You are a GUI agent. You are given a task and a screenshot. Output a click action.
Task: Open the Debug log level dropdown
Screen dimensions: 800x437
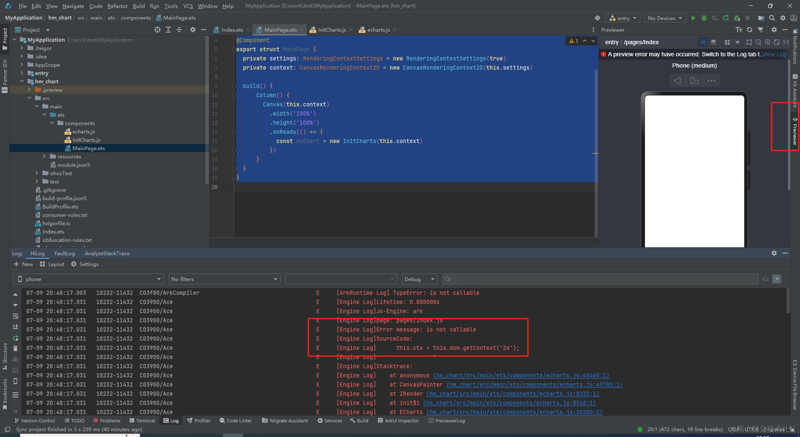[x=419, y=279]
